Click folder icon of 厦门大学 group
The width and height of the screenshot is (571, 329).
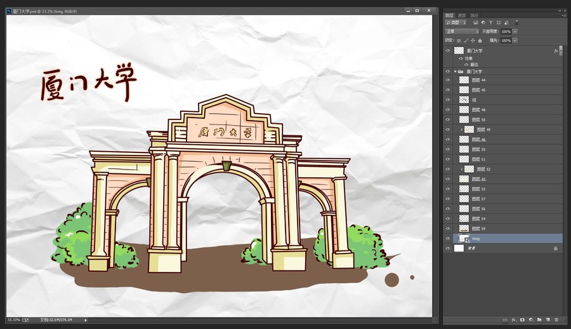pyautogui.click(x=461, y=72)
